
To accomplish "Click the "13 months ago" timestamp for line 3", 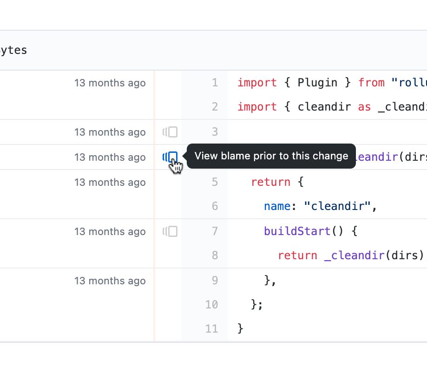I will 110,132.
